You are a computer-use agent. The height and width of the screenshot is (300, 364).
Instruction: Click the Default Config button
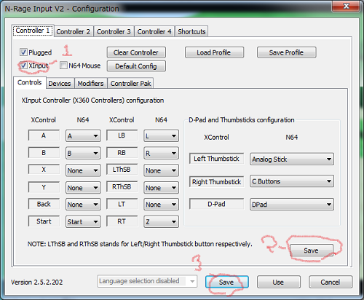(x=136, y=66)
